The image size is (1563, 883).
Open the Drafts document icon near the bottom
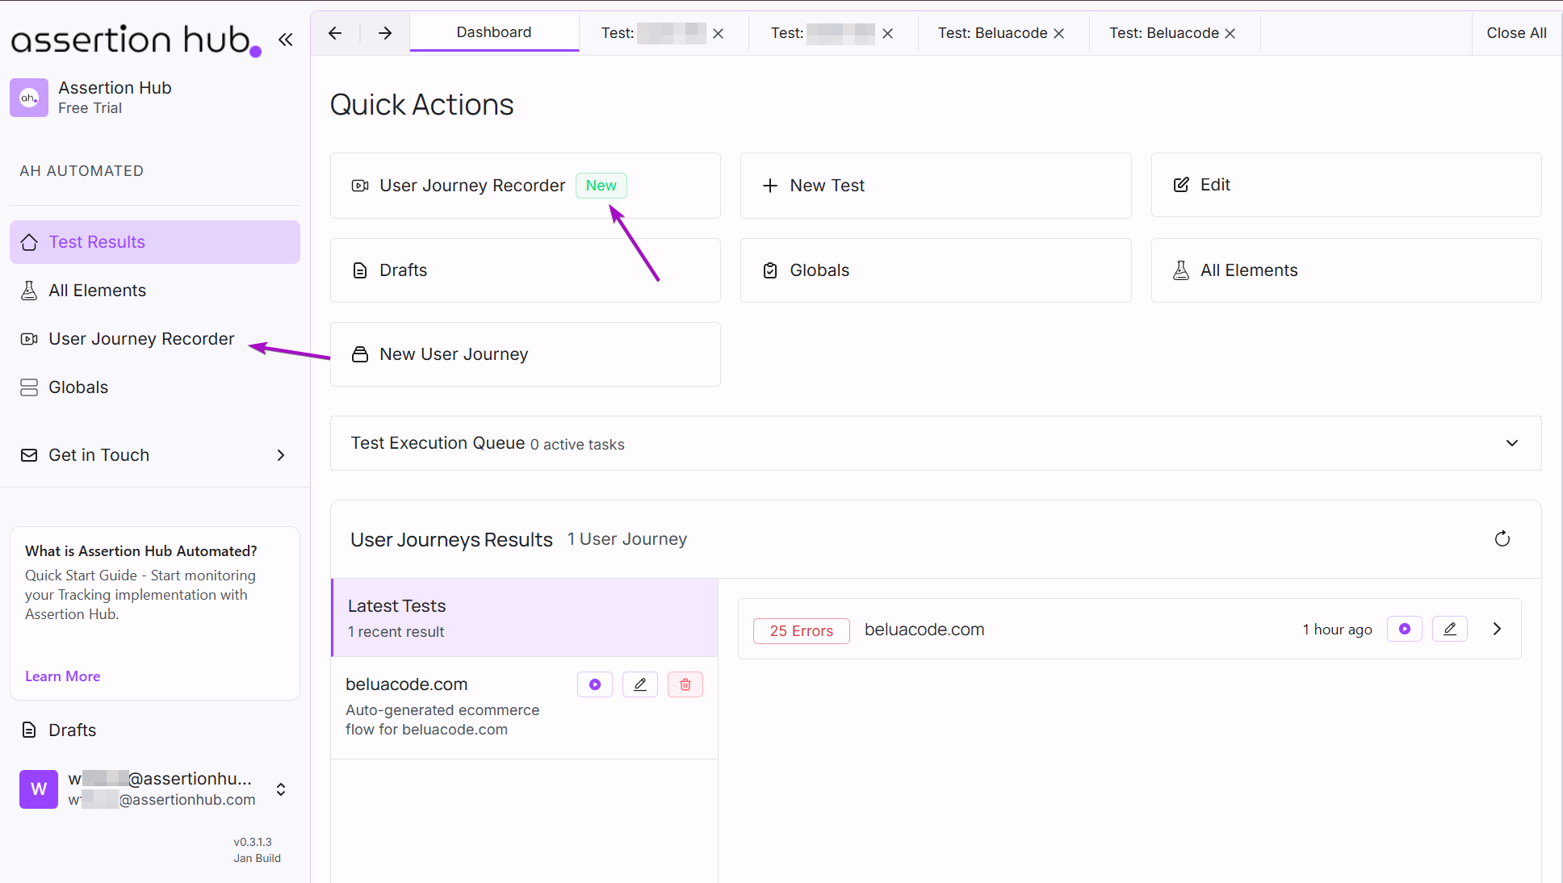29,730
